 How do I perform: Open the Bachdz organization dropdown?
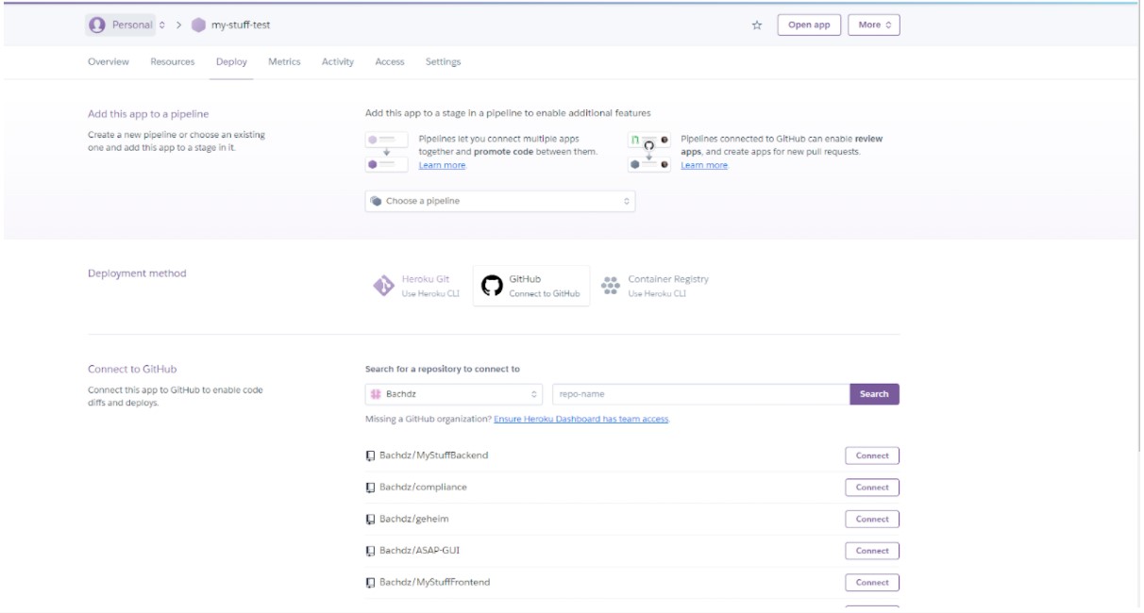click(x=454, y=394)
